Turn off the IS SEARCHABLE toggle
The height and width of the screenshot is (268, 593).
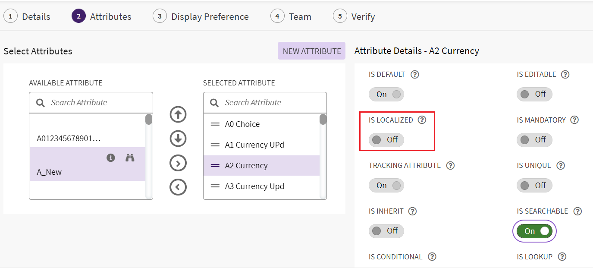tap(534, 231)
